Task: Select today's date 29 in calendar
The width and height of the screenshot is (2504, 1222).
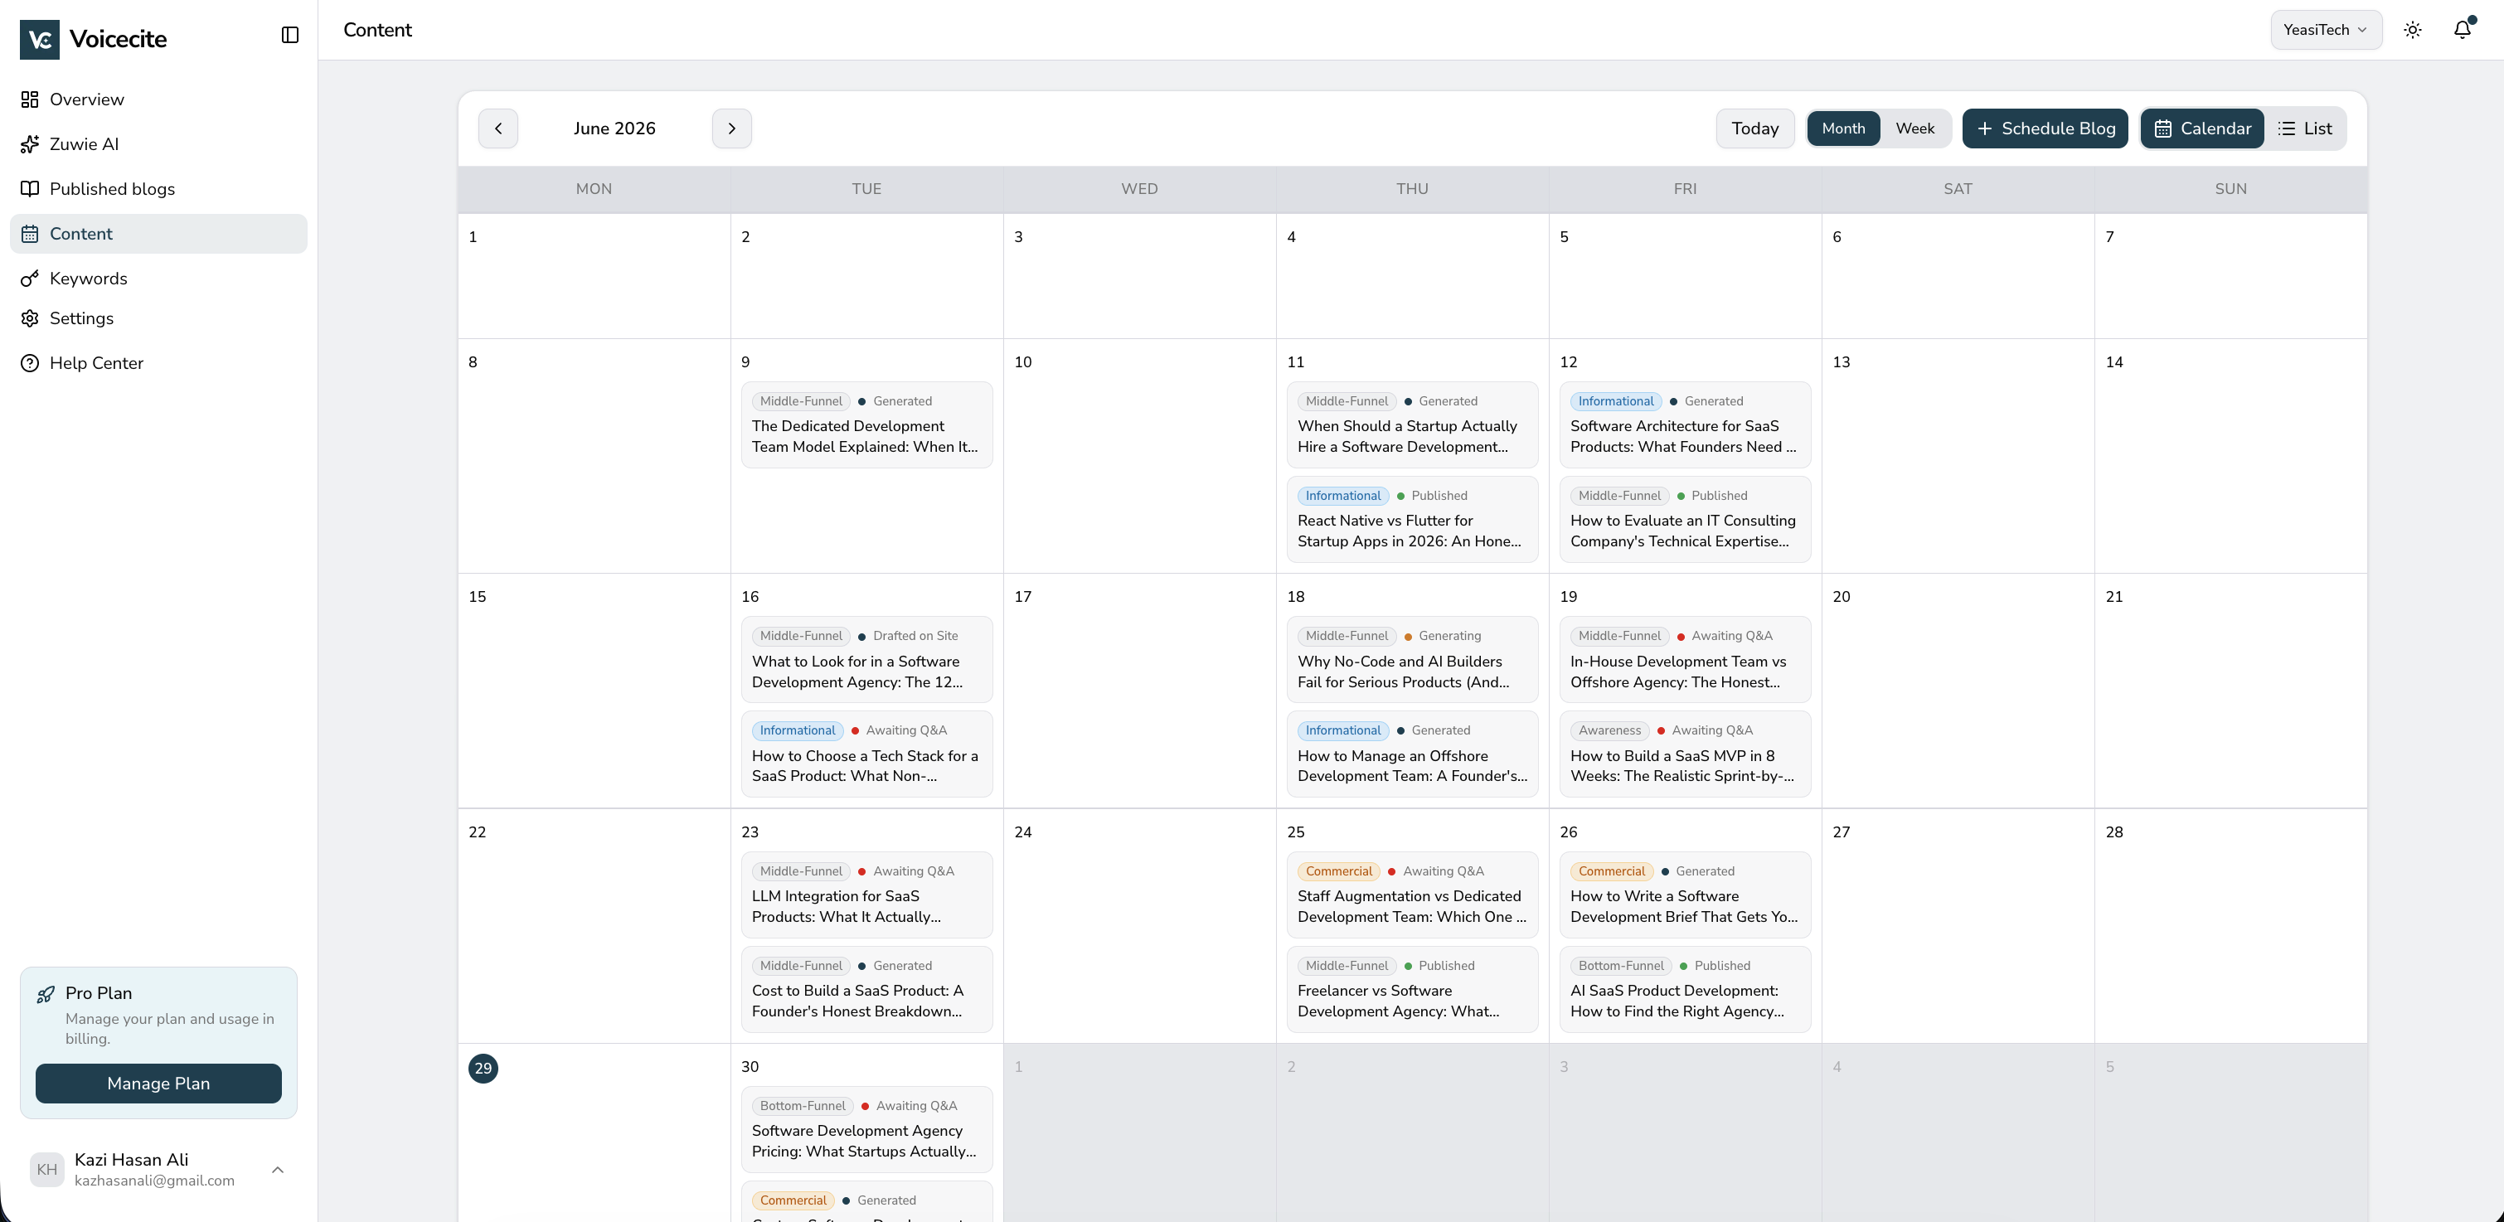Action: tap(483, 1069)
